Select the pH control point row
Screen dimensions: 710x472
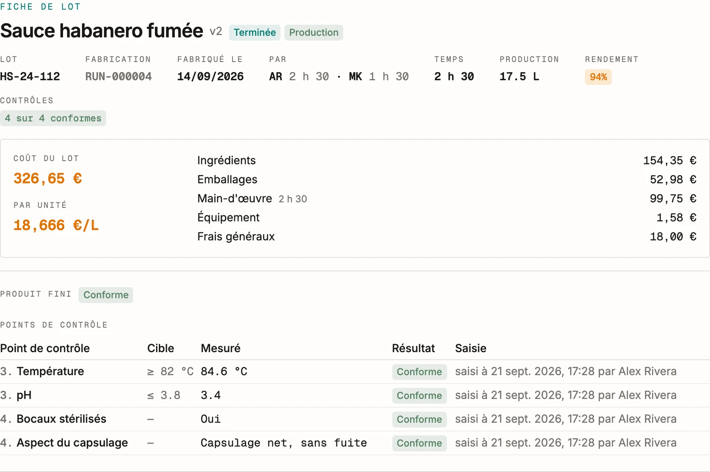[355, 396]
